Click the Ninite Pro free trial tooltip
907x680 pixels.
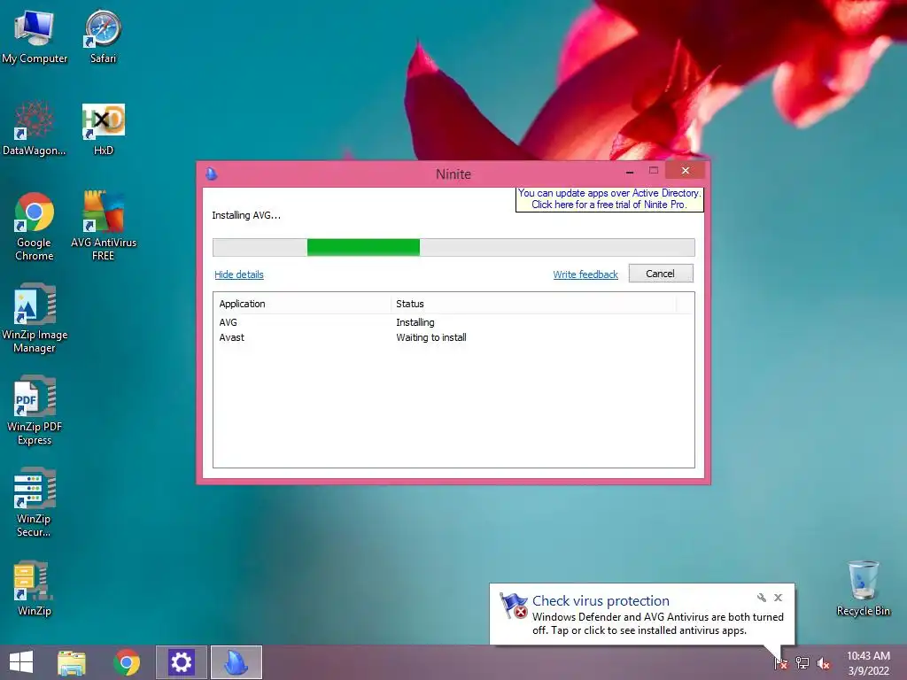click(609, 199)
